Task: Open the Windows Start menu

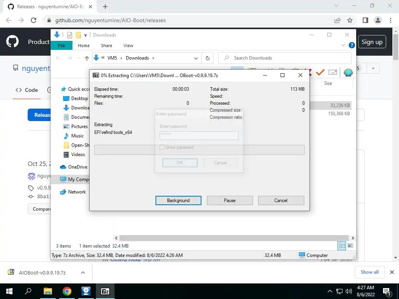Action: tap(9, 291)
